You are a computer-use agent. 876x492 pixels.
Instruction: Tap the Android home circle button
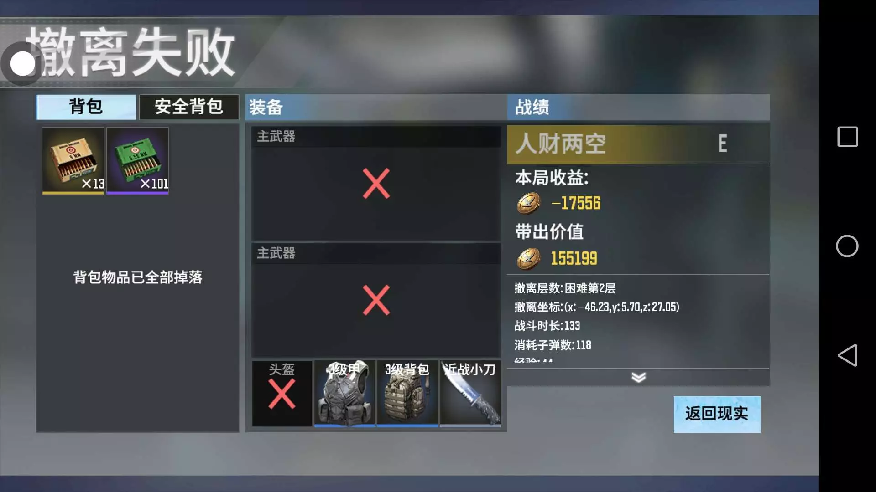tap(847, 246)
